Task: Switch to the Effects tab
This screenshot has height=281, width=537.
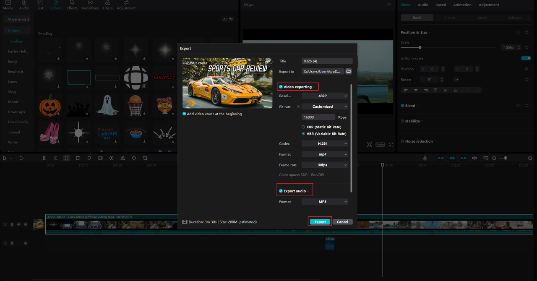Action: click(x=72, y=5)
